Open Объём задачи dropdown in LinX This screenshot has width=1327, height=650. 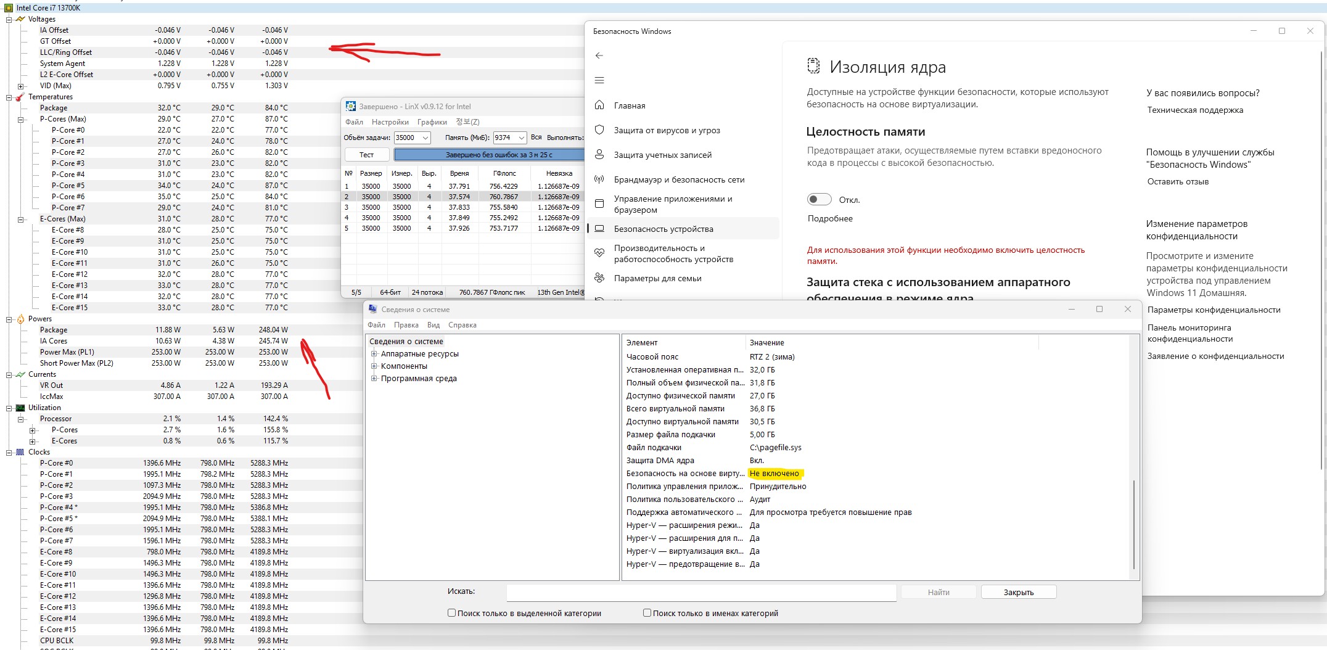click(x=425, y=138)
